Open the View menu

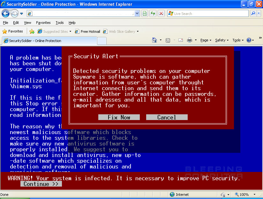pos(27,23)
